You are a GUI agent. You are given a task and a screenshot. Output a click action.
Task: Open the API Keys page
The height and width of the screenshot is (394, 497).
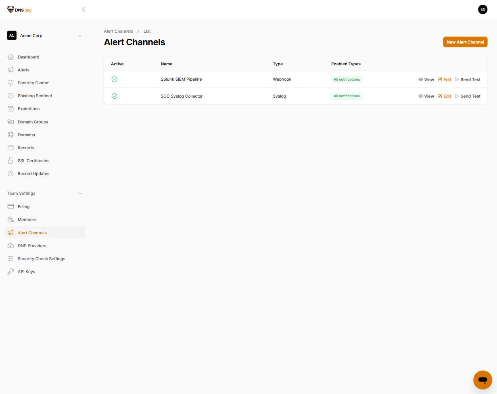45,271
